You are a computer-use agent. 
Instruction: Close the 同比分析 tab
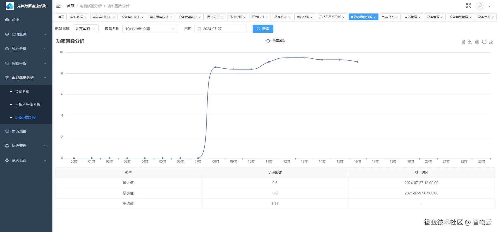222,17
